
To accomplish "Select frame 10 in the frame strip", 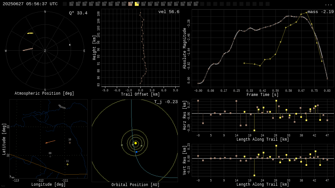I will [131, 4].
